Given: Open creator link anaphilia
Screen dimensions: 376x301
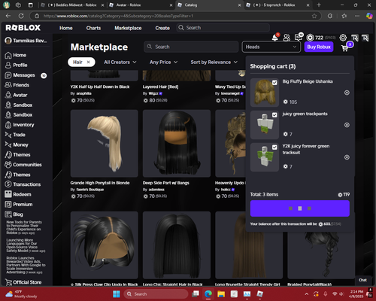Looking at the screenshot, I should click(83, 93).
